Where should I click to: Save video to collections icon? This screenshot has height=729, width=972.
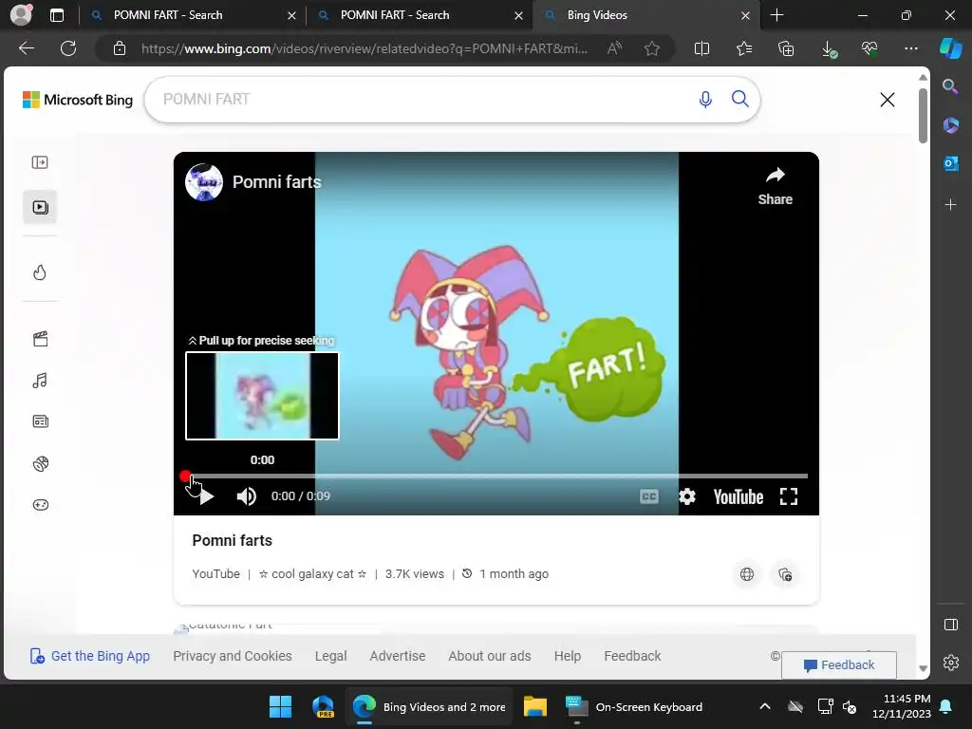pos(785,574)
